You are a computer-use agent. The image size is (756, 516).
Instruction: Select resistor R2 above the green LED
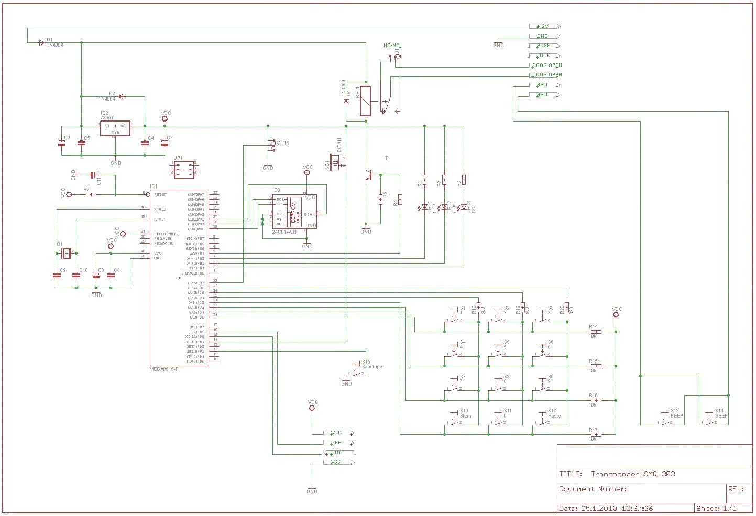[x=444, y=181]
